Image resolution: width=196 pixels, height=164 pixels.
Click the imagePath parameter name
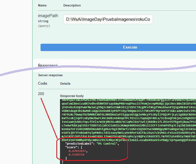tap(48, 16)
